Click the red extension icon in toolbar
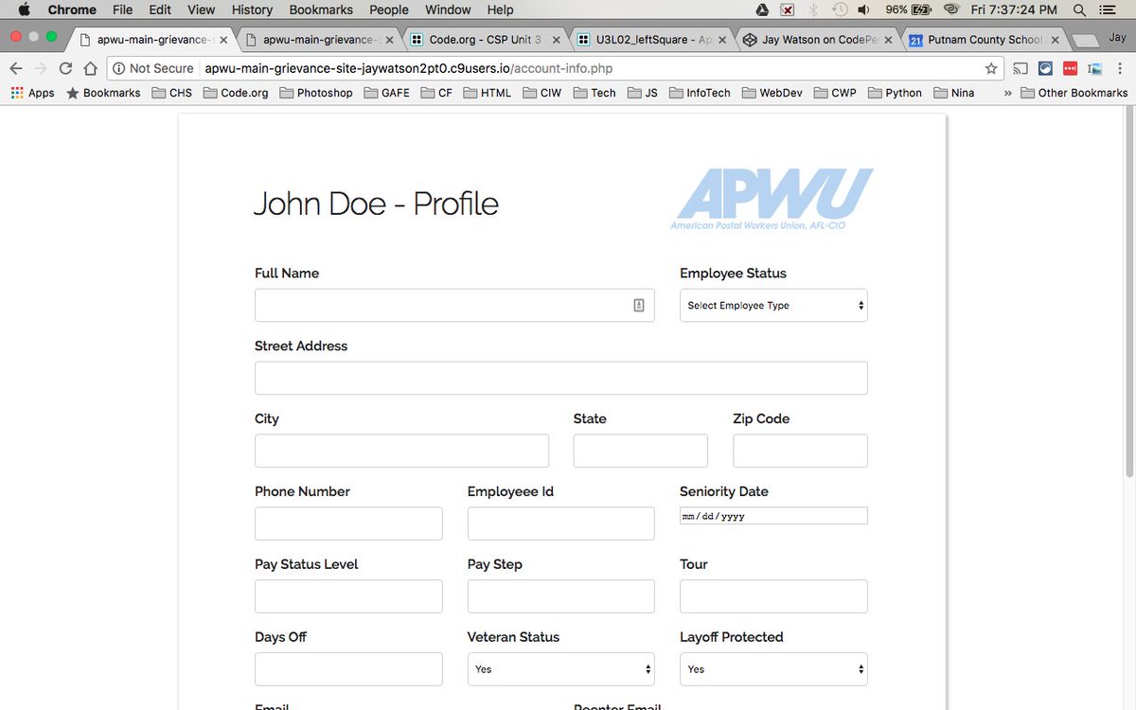This screenshot has width=1136, height=710. [x=1070, y=68]
